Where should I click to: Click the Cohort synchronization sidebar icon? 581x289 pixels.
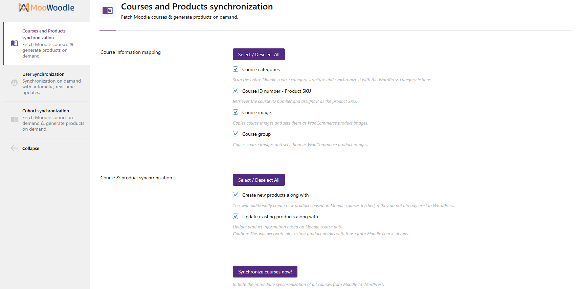(x=14, y=119)
